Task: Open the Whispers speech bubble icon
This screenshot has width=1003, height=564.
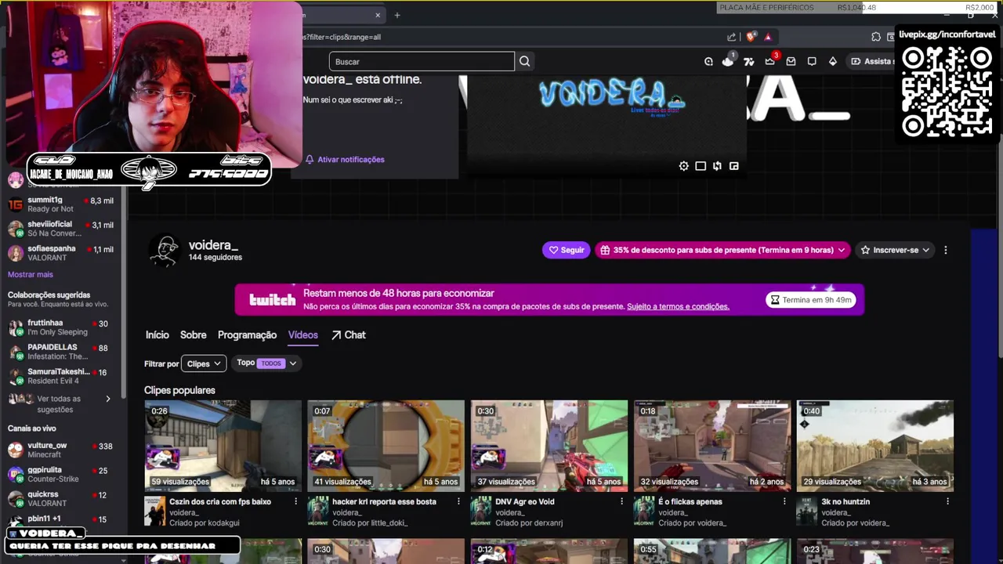Action: [x=812, y=61]
